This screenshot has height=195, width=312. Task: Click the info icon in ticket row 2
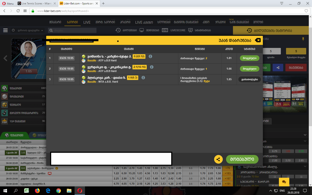point(152,67)
